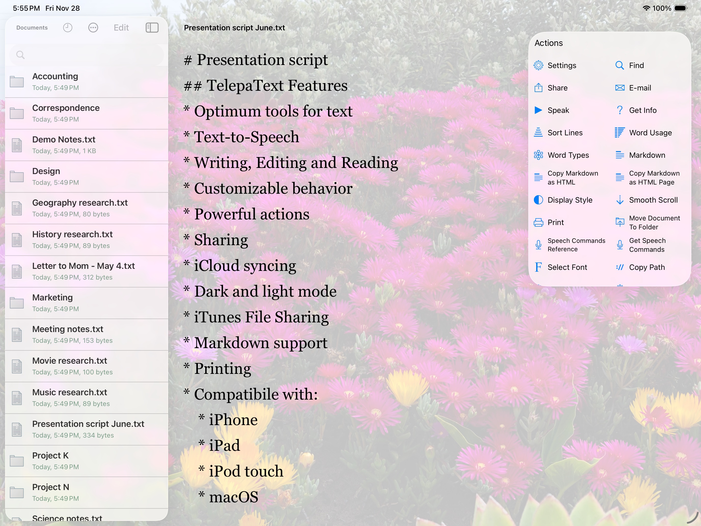Viewport: 701px width, 526px height.
Task: Choose the Word Usage action label
Action: click(650, 133)
